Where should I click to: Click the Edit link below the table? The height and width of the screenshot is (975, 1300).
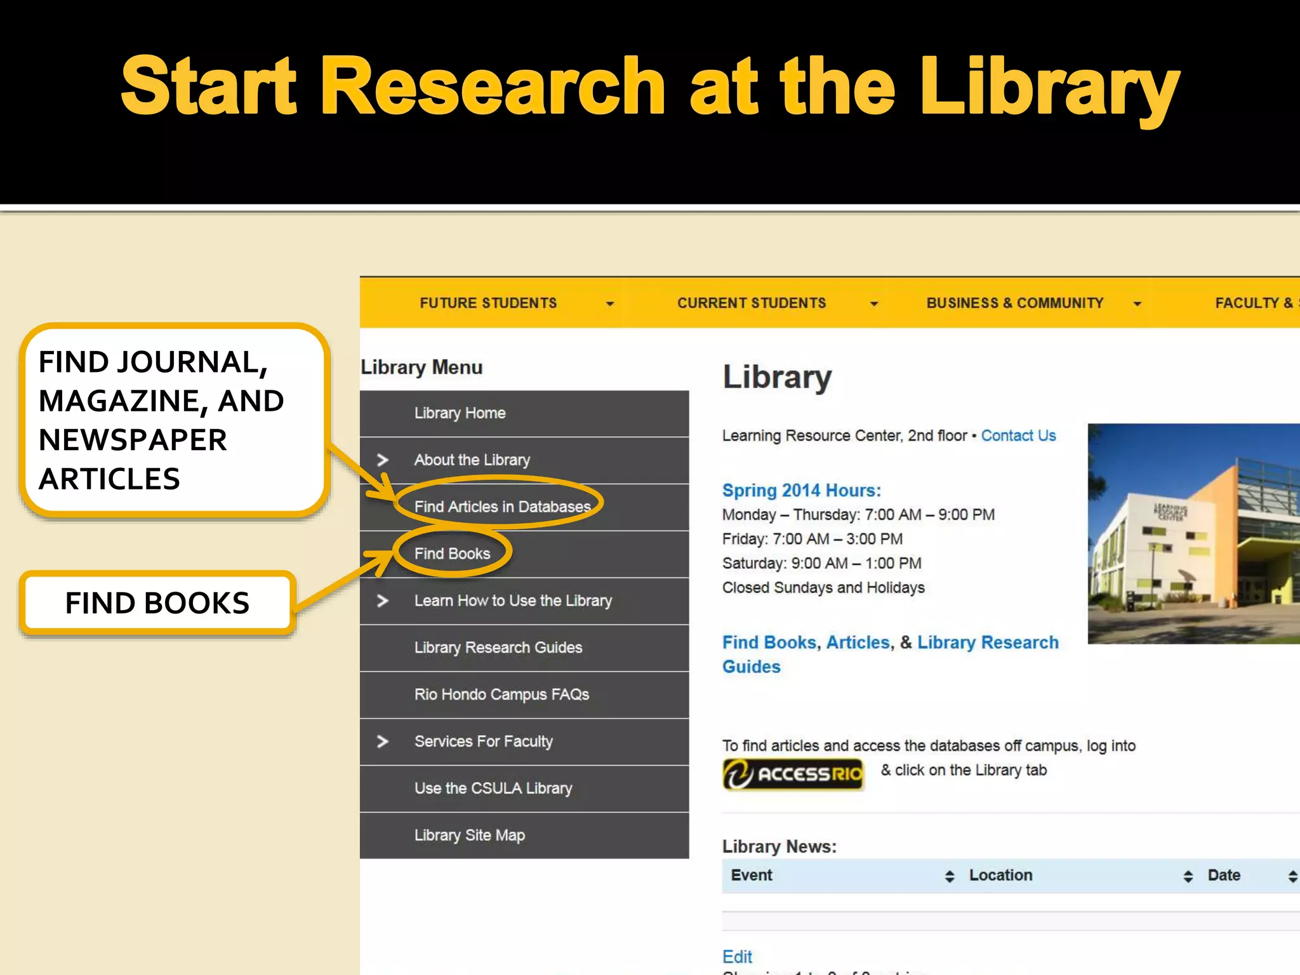pyautogui.click(x=737, y=957)
